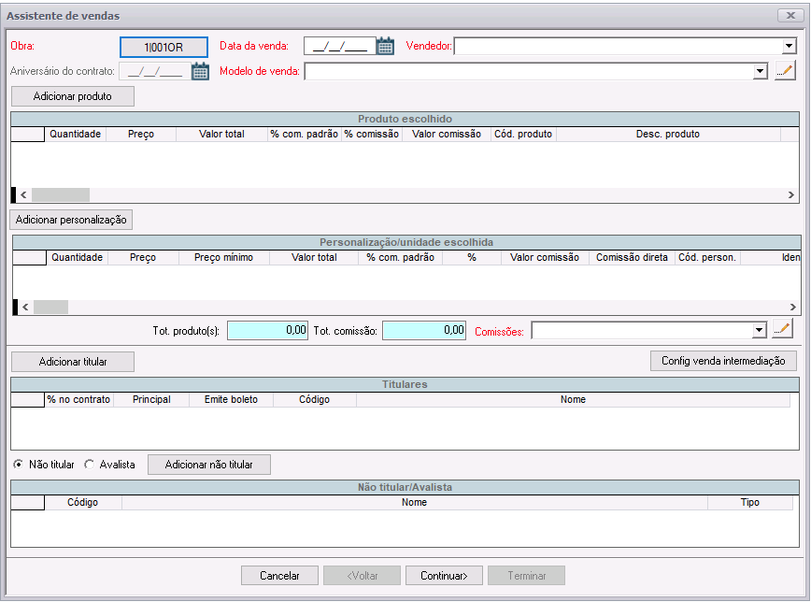This screenshot has height=602, width=811.
Task: Click the Cancelar button
Action: 279,576
